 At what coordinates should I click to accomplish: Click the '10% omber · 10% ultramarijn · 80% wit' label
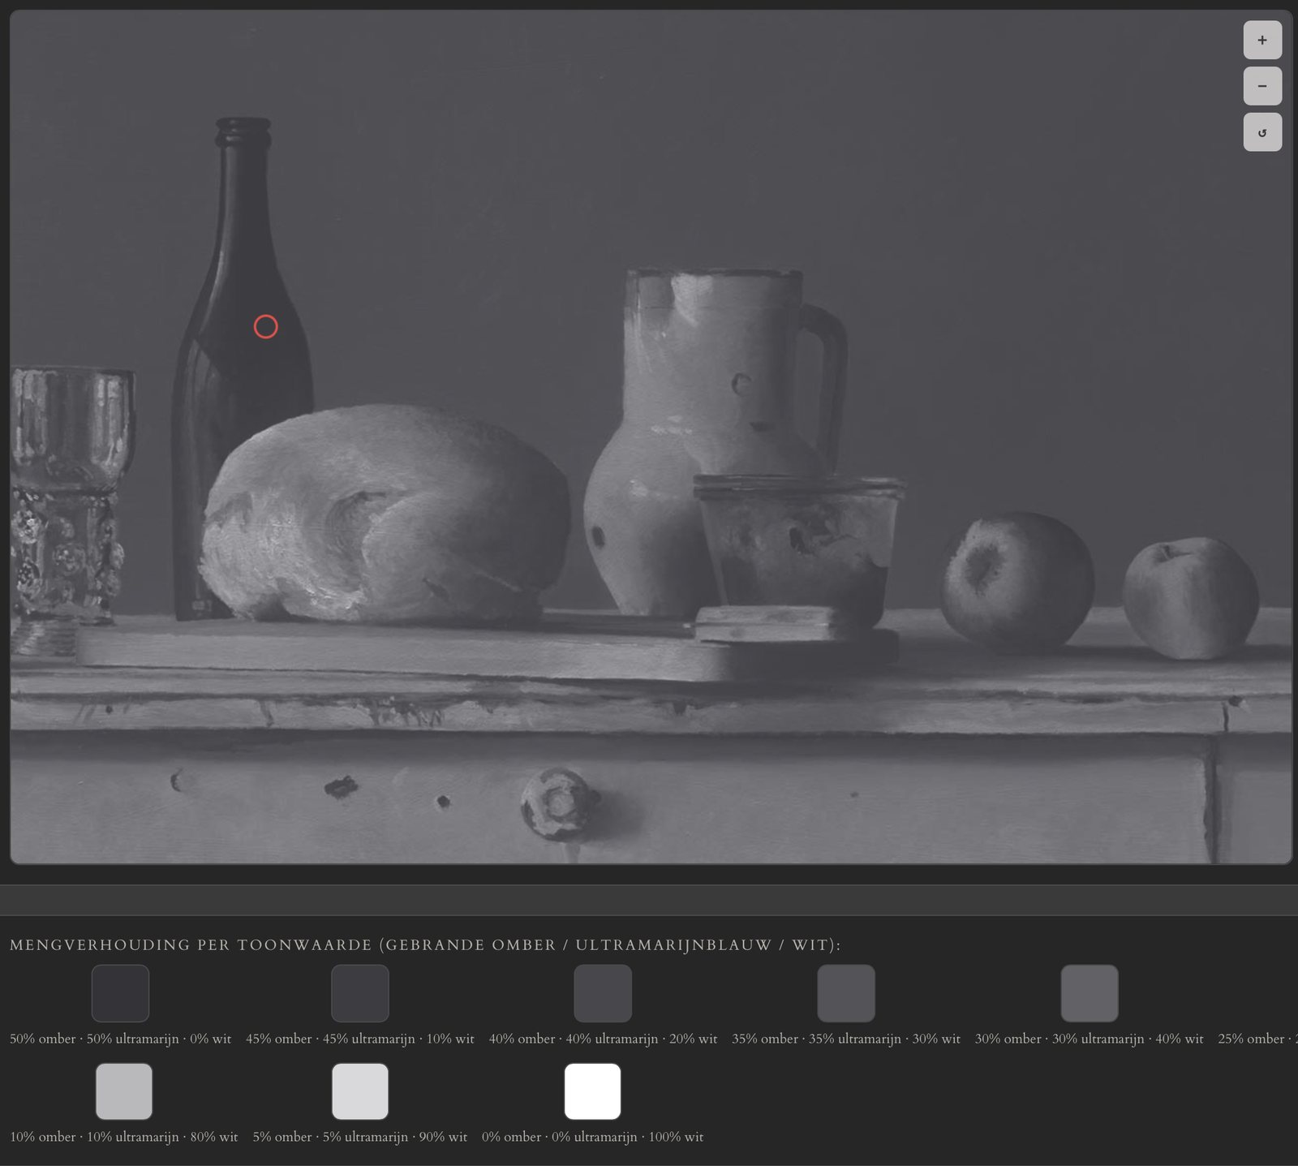(x=124, y=1137)
